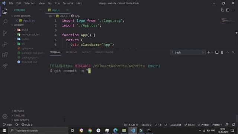
Task: Open Source Control view in activity bar
Action: (x=5, y=33)
